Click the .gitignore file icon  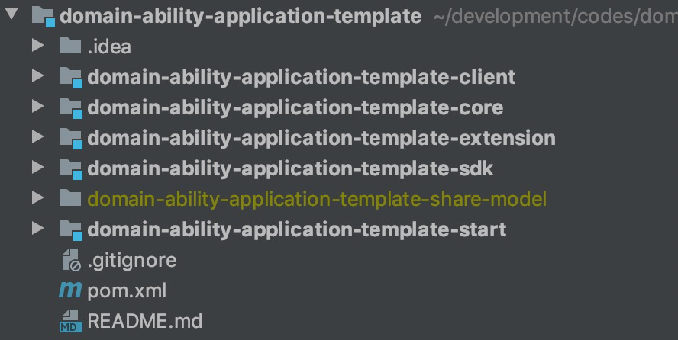click(70, 261)
